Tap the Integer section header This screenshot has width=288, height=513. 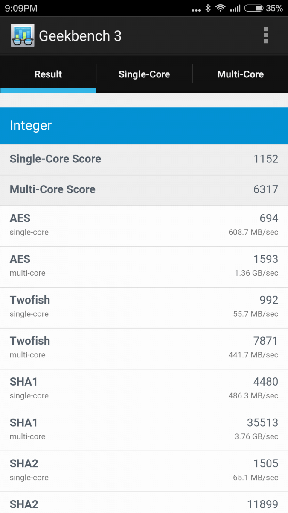coord(144,126)
